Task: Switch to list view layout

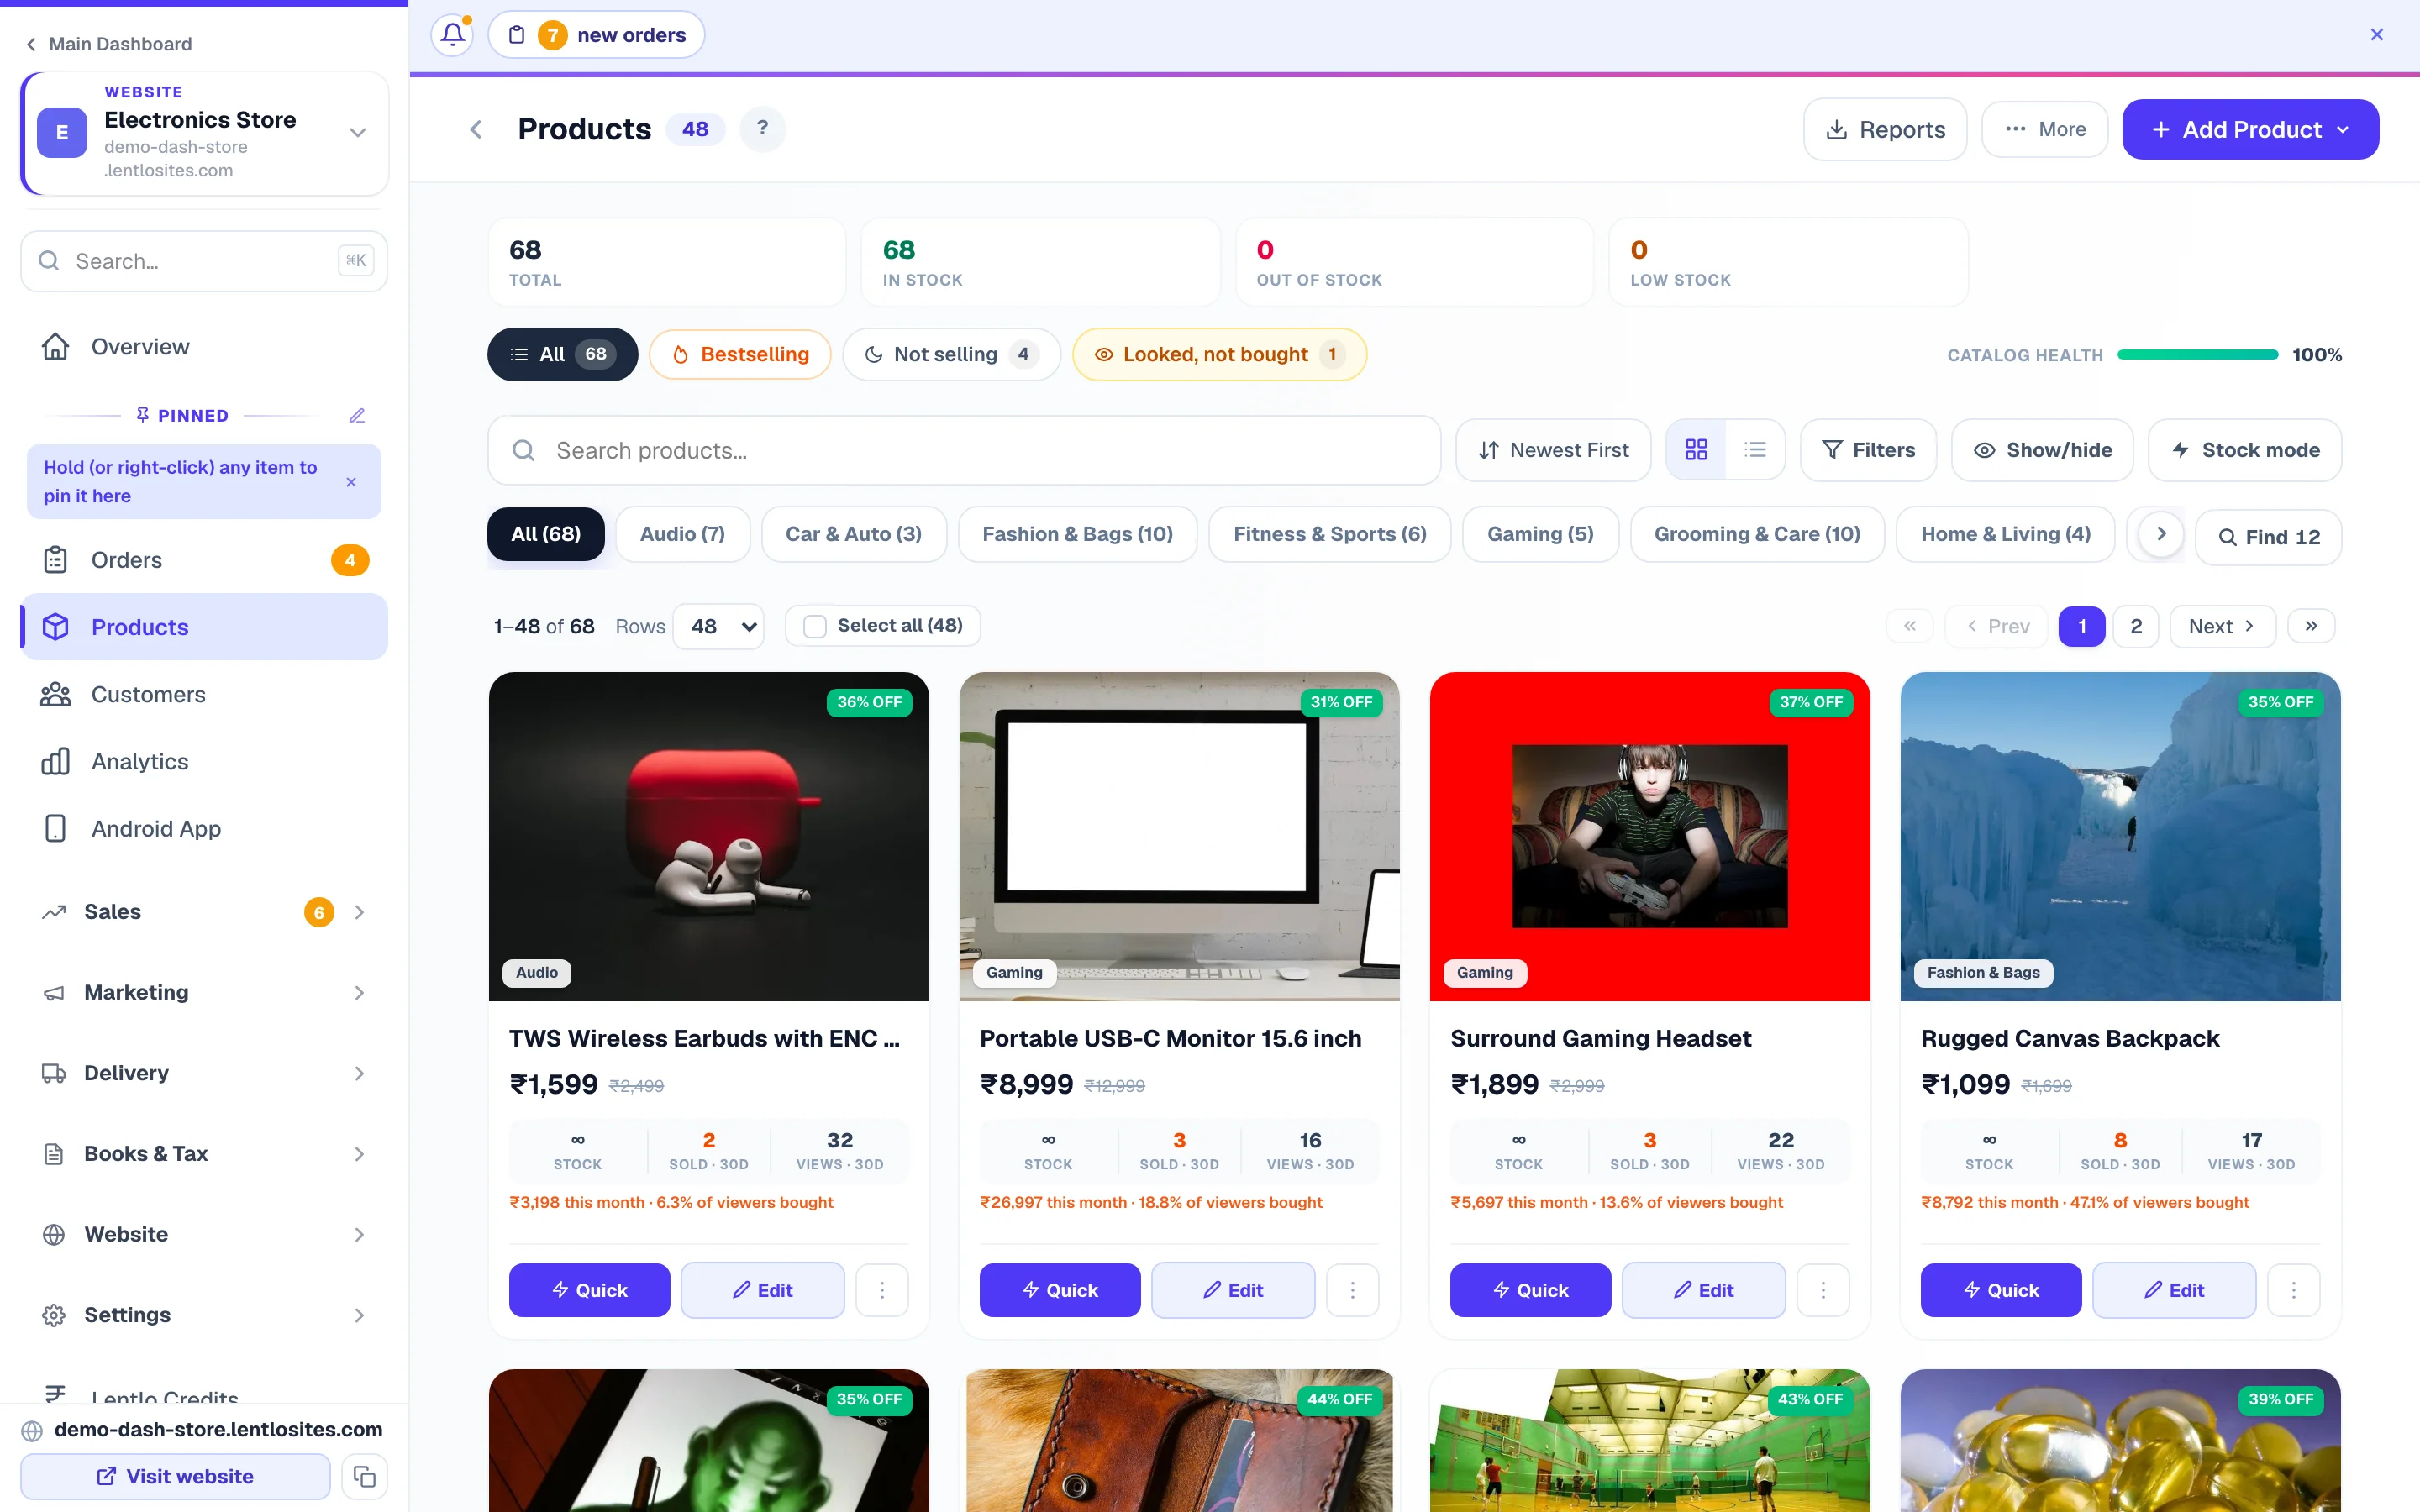Action: 1755,450
